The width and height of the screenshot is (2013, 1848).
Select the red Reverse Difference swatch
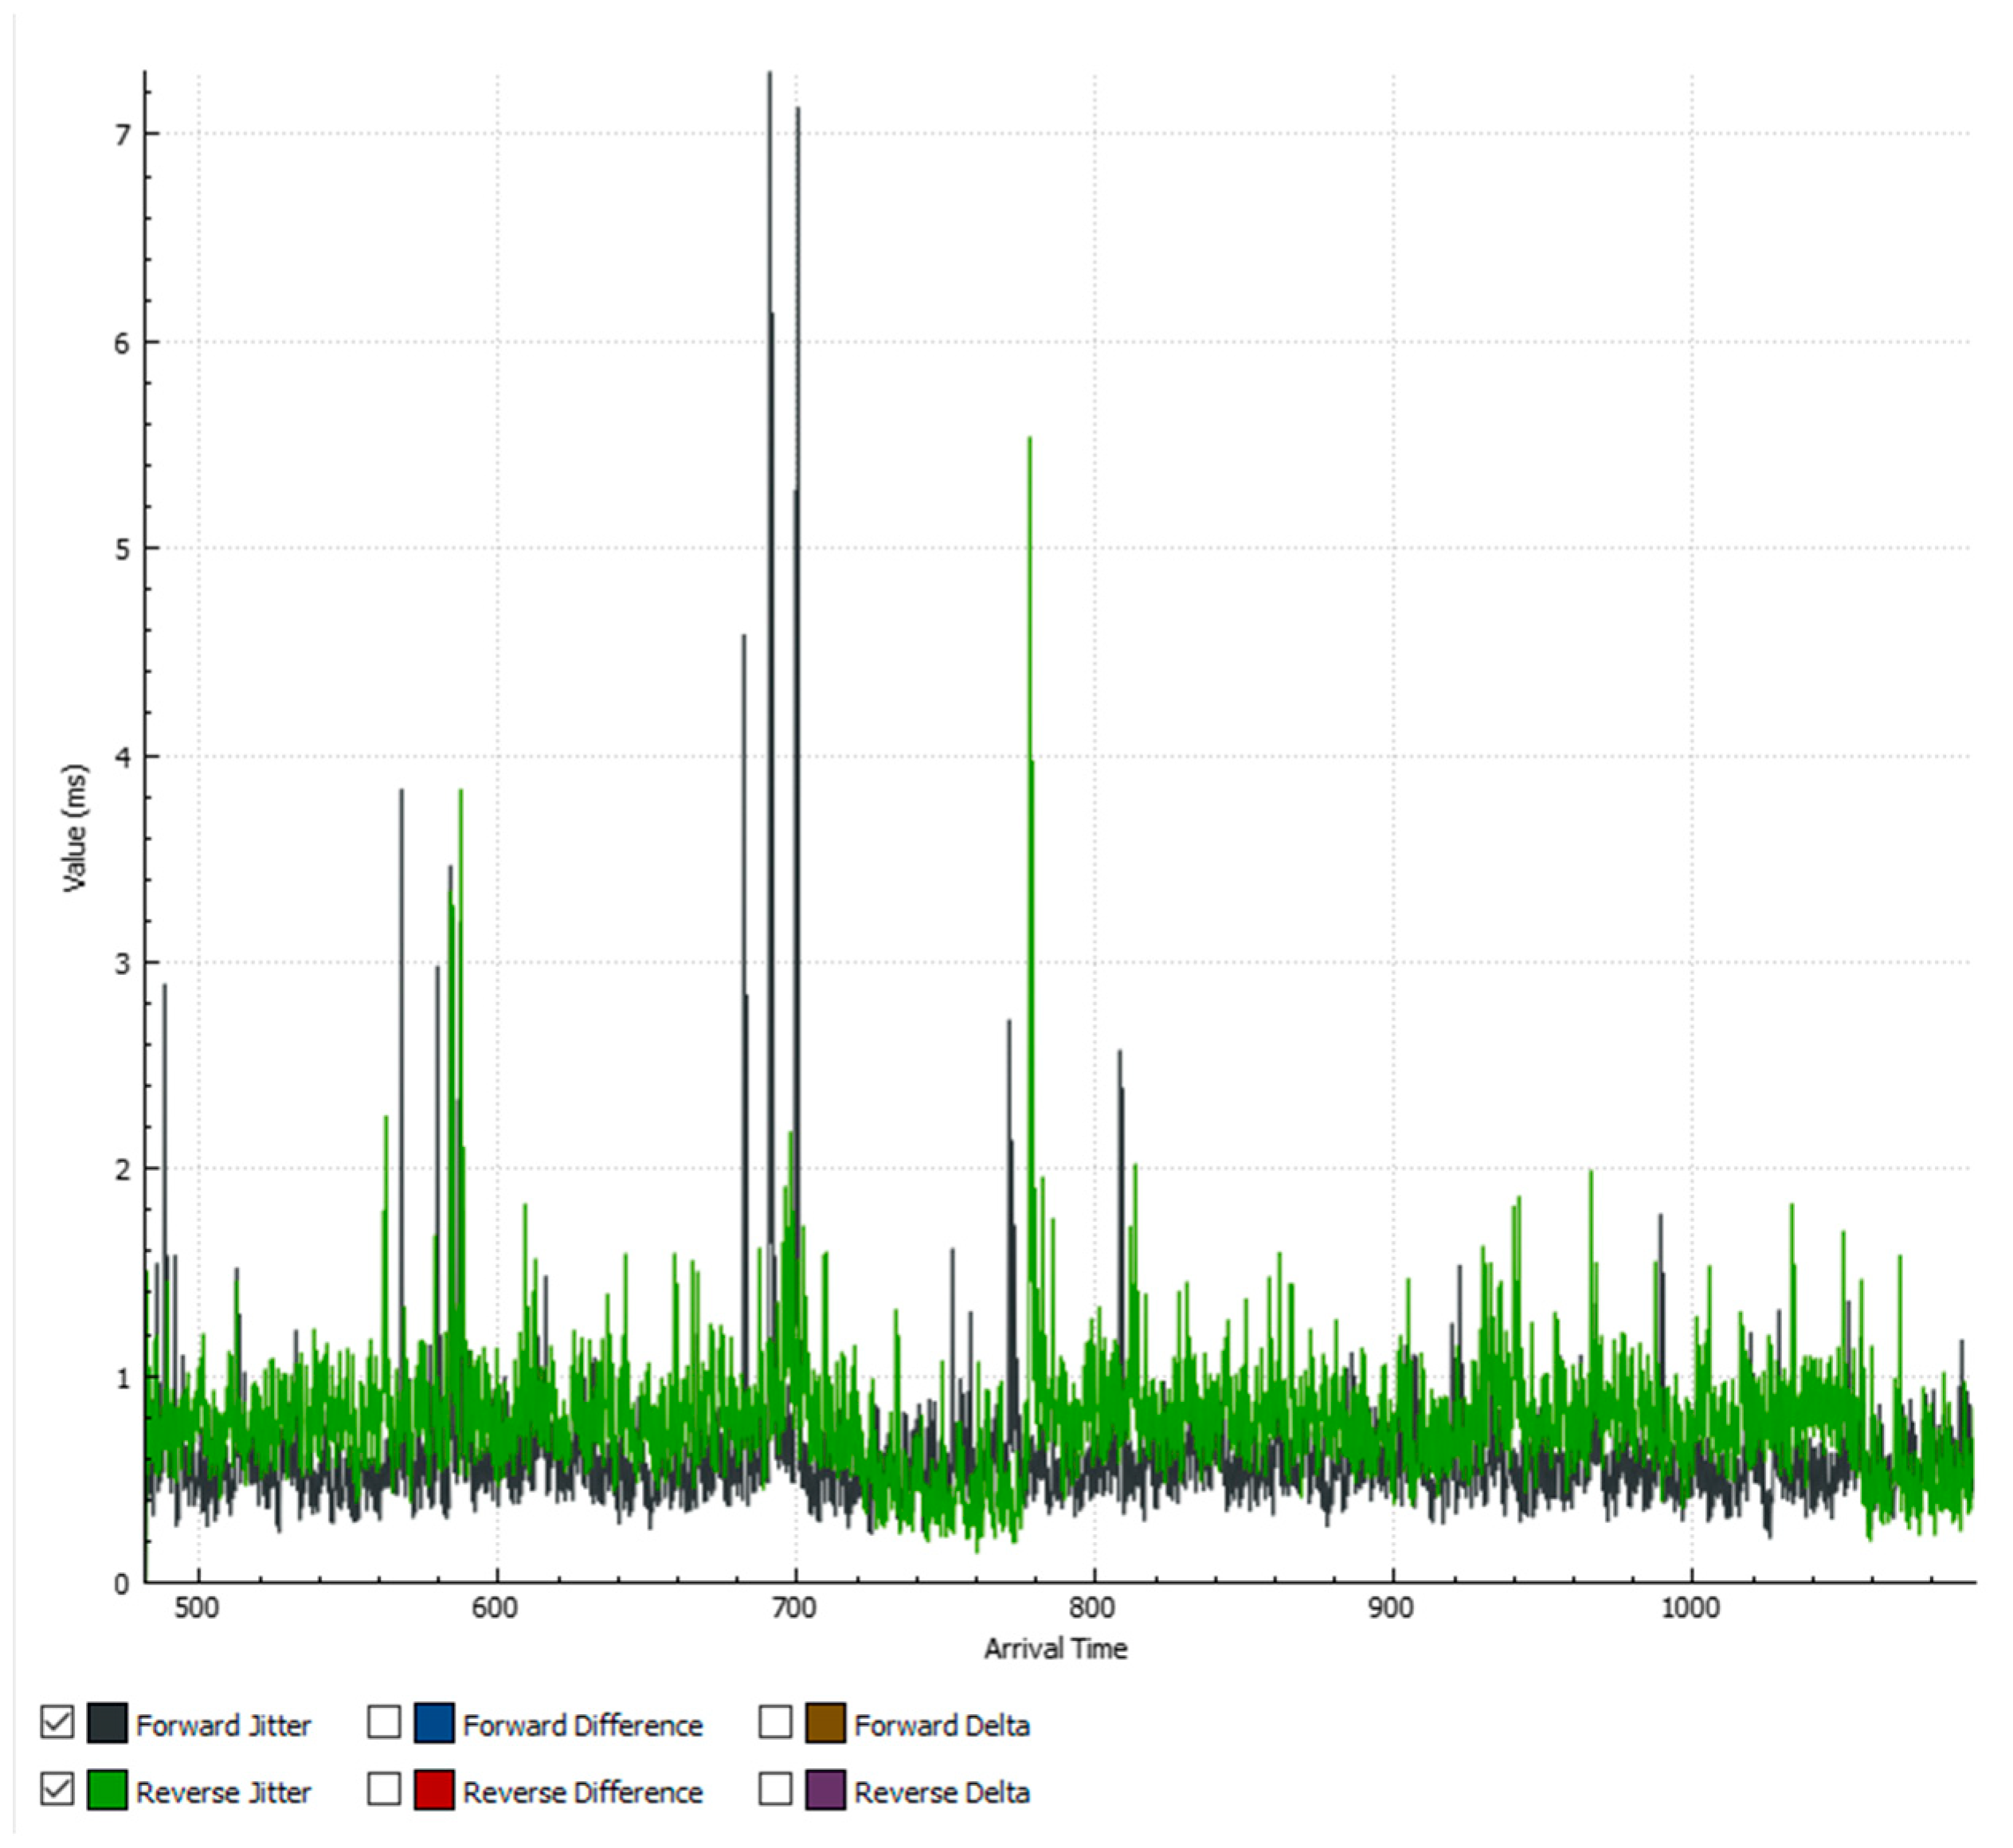434,1790
